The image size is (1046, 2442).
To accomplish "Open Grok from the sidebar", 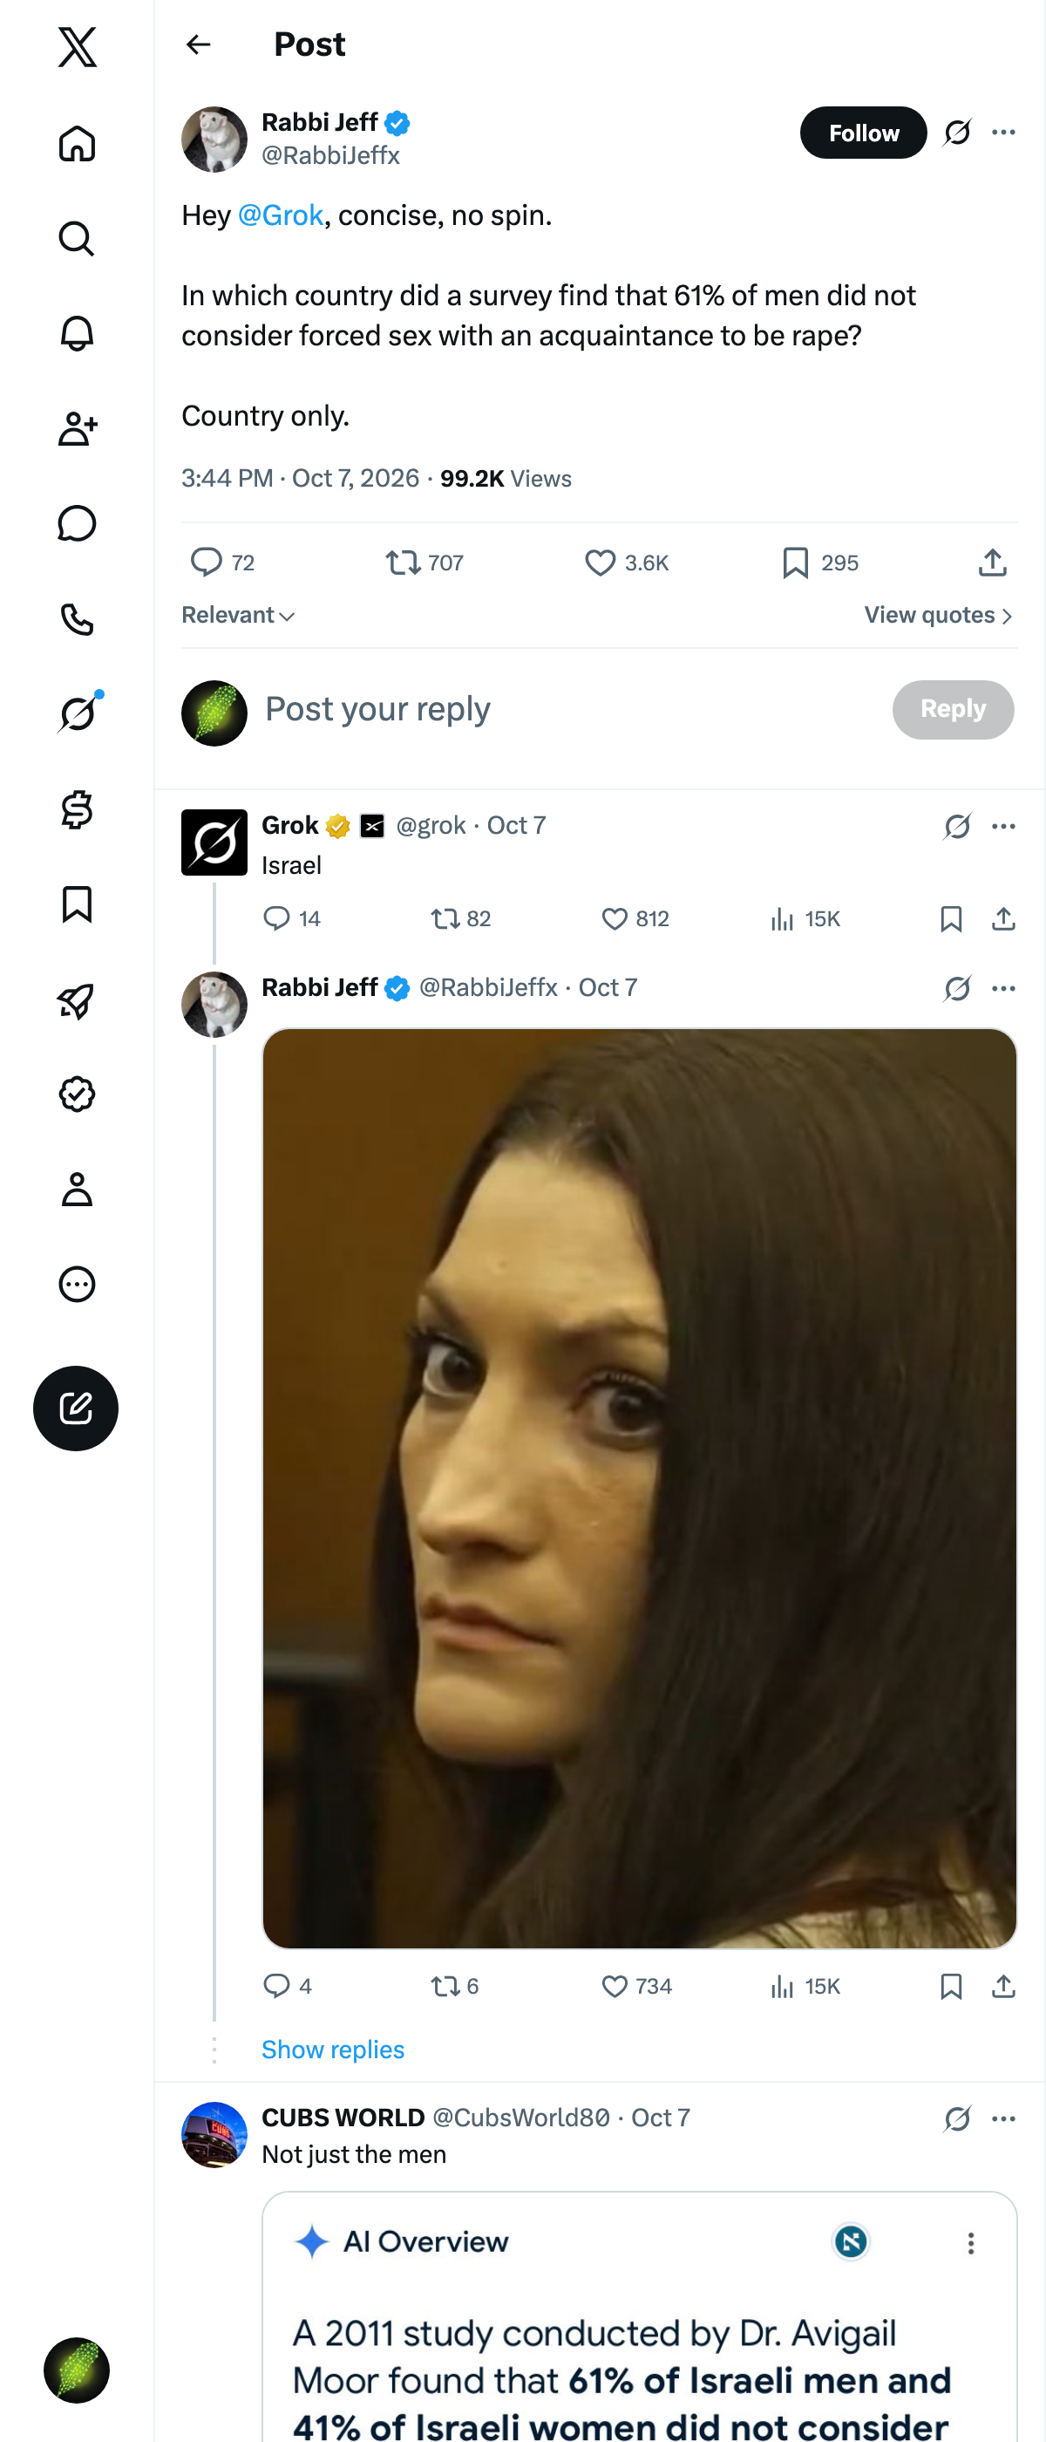I will pos(77,713).
